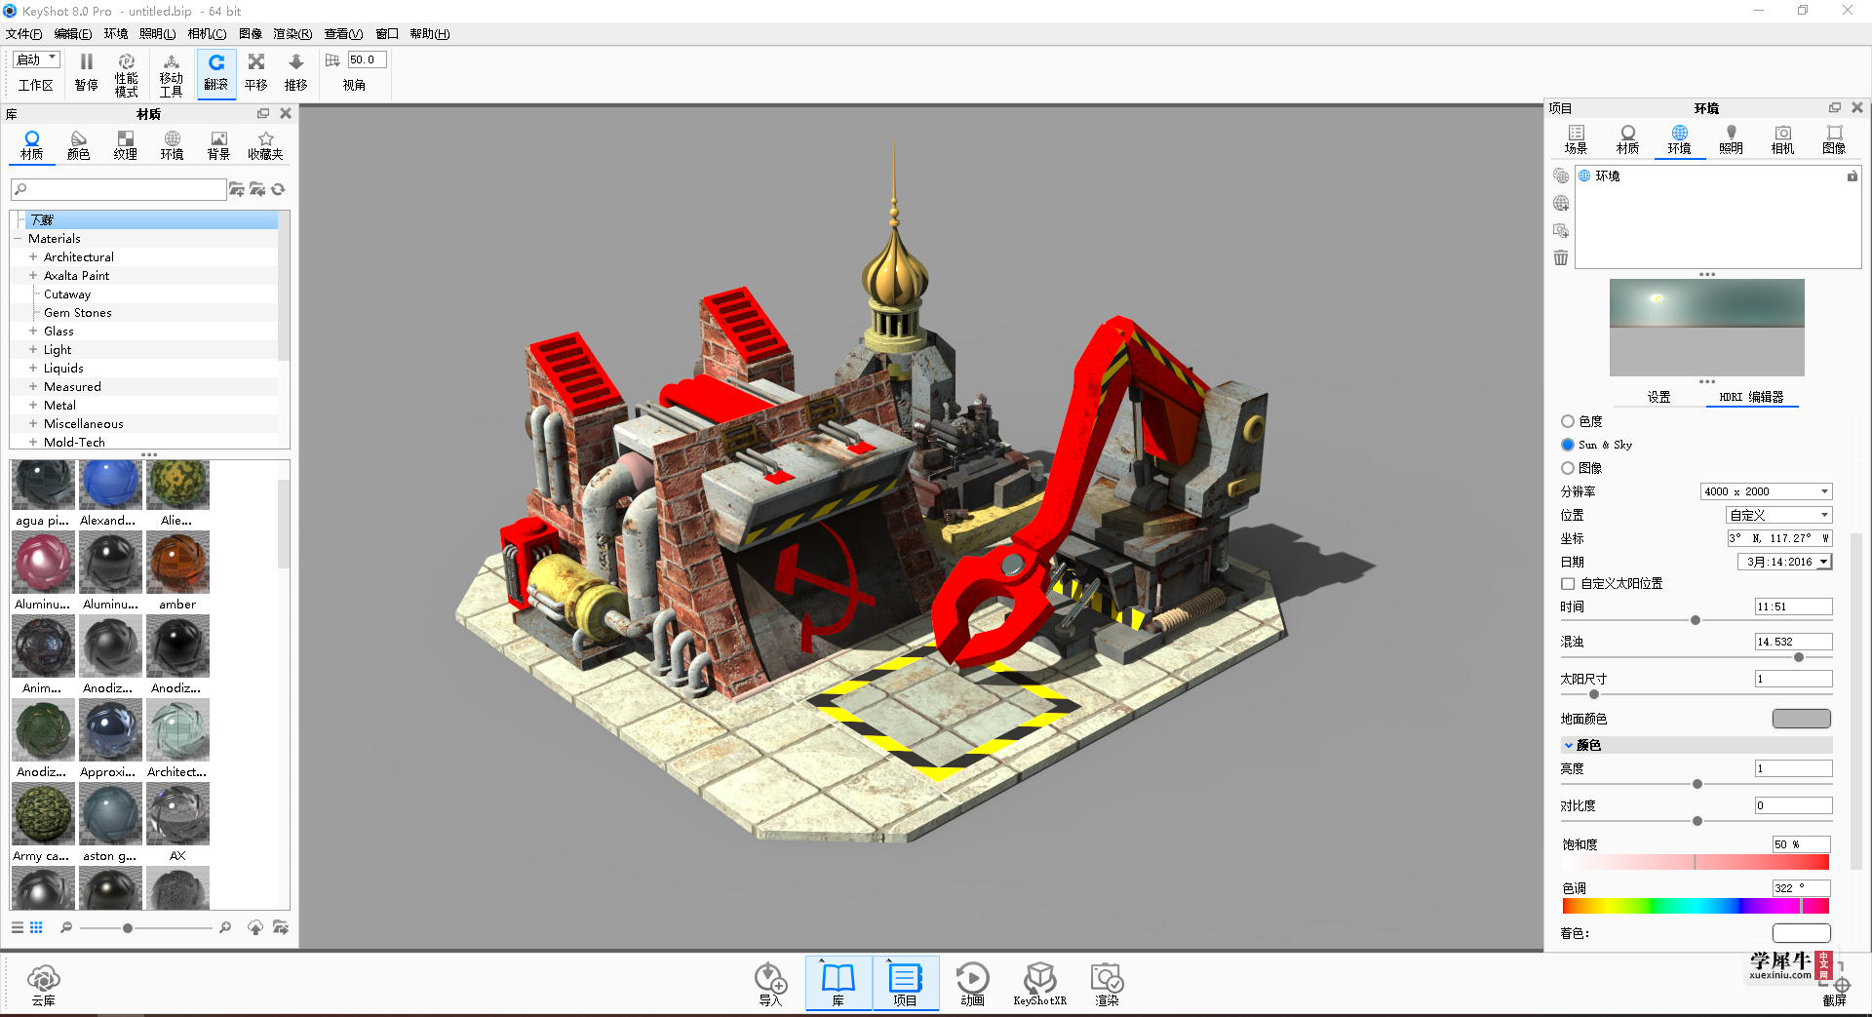Open the 颜色 tab in library
This screenshot has height=1017, width=1872.
point(78,145)
